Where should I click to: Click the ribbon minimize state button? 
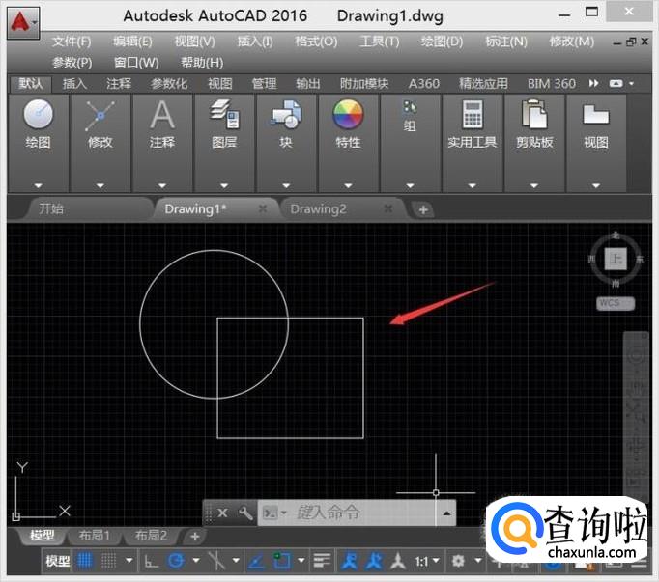coord(616,83)
